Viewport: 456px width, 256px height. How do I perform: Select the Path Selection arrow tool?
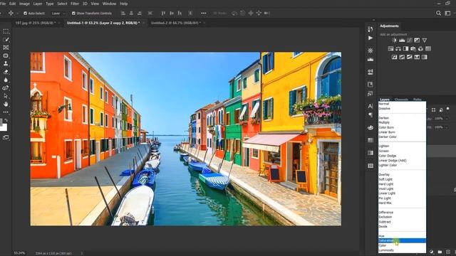click(6, 96)
